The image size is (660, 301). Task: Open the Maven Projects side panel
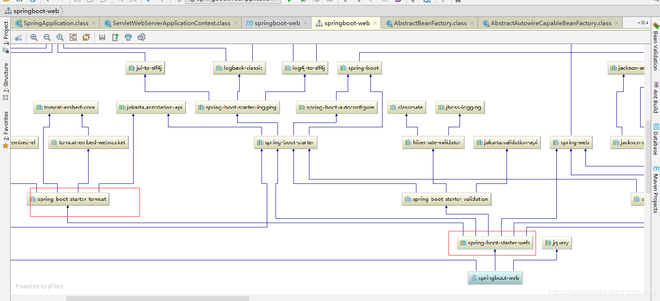pos(655,189)
